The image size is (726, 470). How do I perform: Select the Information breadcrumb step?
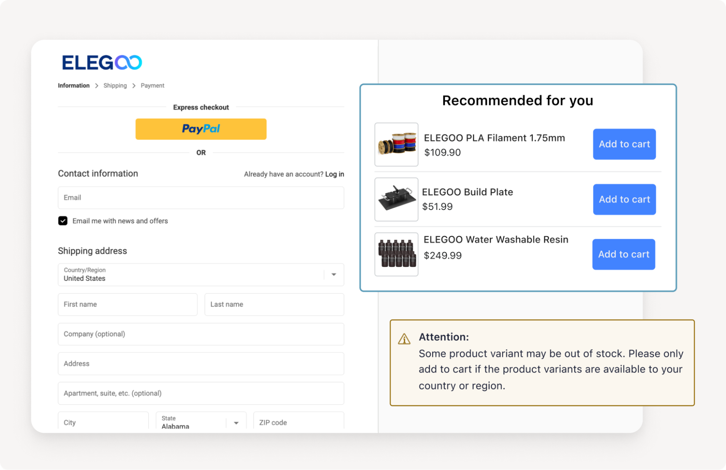point(74,86)
